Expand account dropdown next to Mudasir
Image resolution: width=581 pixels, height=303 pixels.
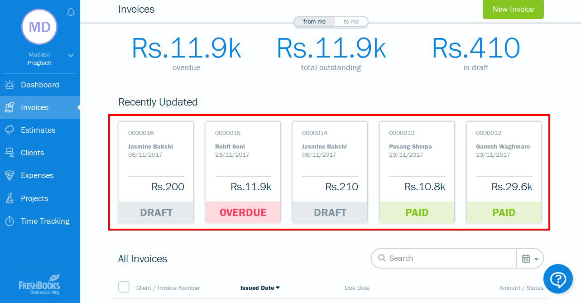point(71,55)
